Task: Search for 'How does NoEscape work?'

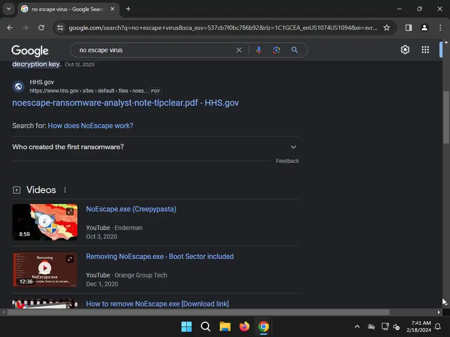Action: click(x=91, y=126)
